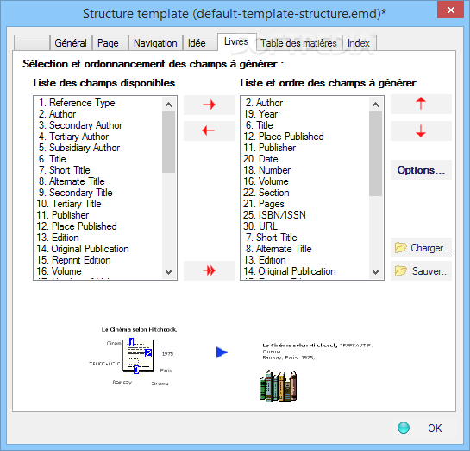Viewport: 470px width, 451px height.
Task: Move field down with red down arrow
Action: click(x=421, y=130)
